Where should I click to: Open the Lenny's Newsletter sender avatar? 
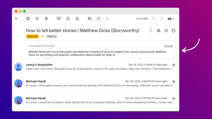(18, 67)
